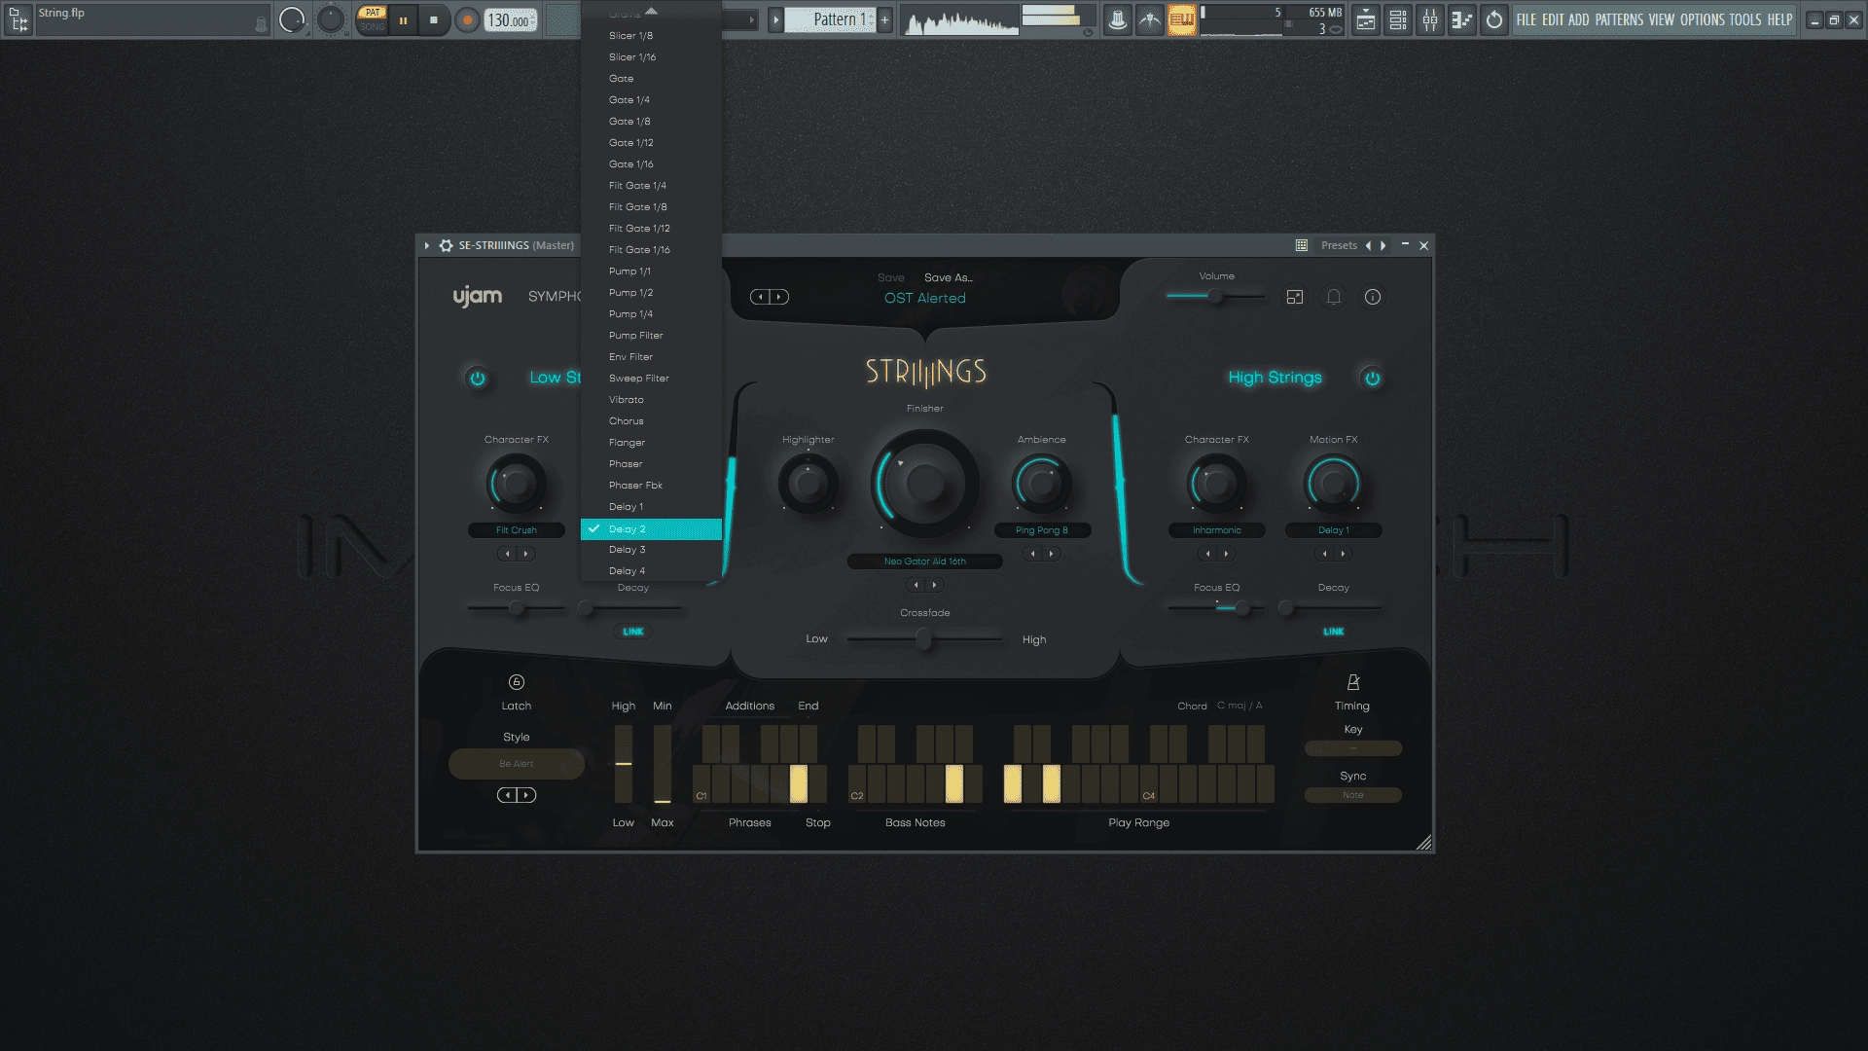Open the preset grid icon beside Presets
This screenshot has height=1051, width=1868.
(x=1302, y=245)
